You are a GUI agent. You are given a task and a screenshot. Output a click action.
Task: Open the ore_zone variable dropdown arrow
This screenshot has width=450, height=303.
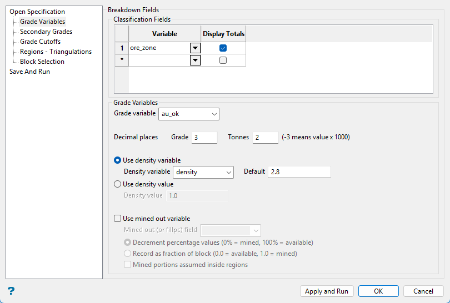pos(195,48)
